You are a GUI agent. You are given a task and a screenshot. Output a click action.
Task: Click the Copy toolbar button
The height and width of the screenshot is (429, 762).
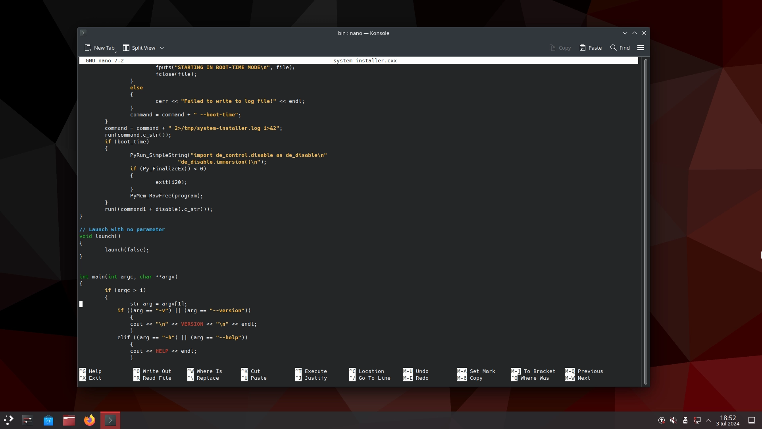point(560,48)
